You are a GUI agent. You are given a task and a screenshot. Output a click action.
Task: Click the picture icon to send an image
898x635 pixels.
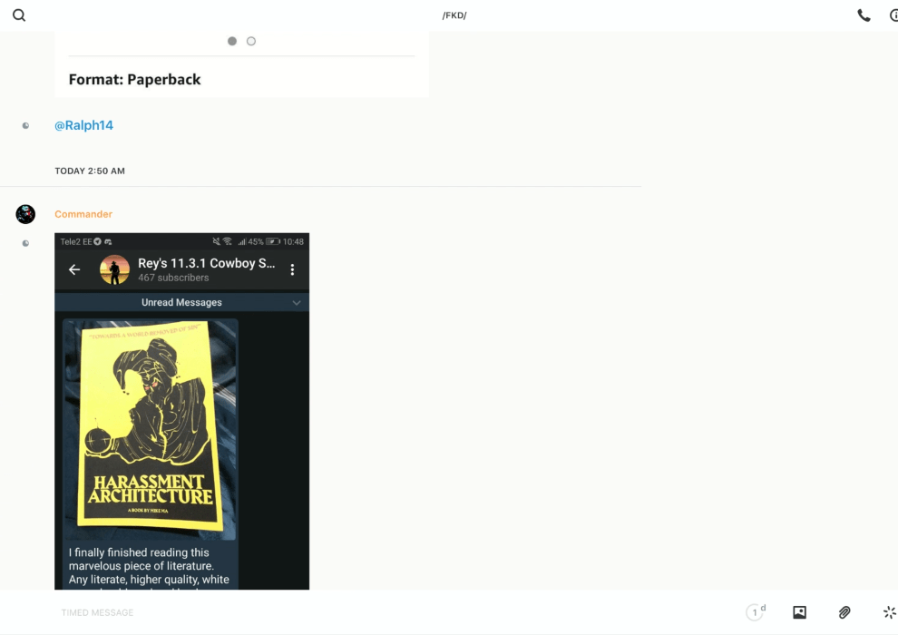pyautogui.click(x=799, y=612)
